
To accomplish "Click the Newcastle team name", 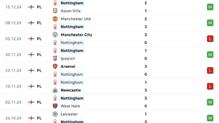I will 71,90.
